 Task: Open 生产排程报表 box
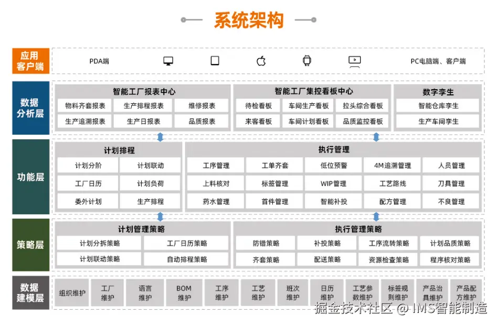coord(144,106)
